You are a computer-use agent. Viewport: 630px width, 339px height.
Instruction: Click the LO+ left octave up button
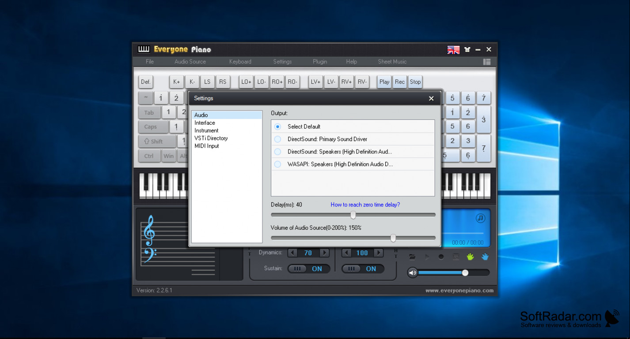pyautogui.click(x=246, y=82)
